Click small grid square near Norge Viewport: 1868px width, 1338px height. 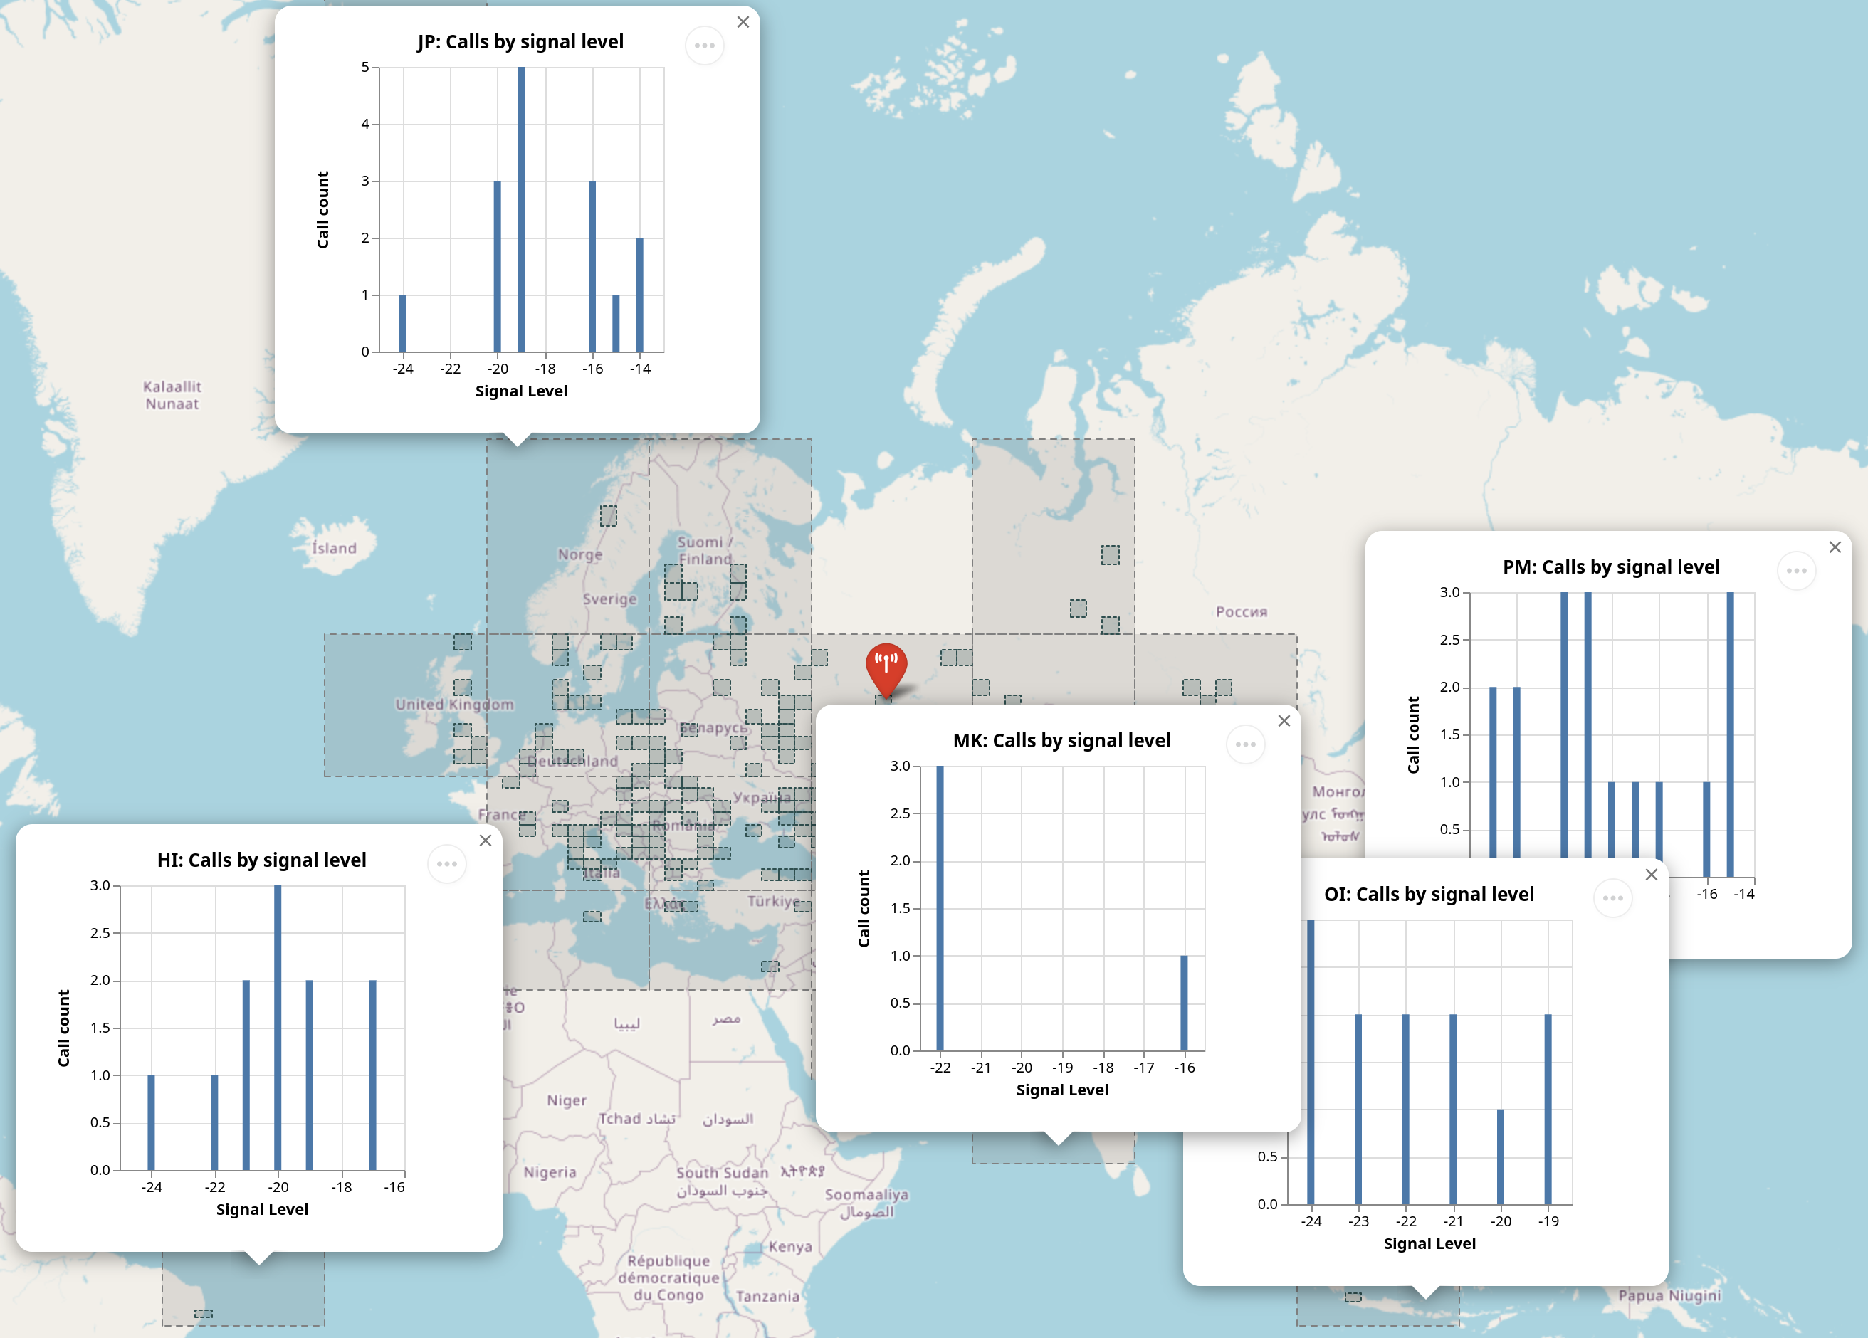(608, 515)
